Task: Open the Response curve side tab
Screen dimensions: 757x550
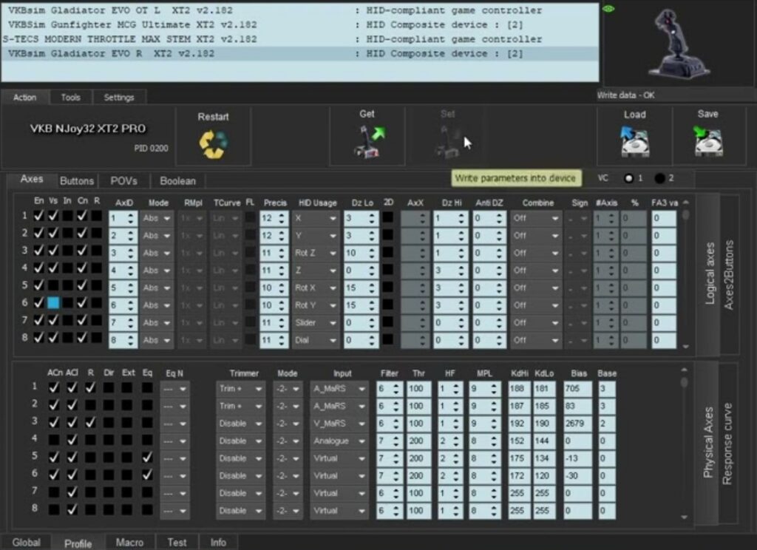Action: coord(727,444)
